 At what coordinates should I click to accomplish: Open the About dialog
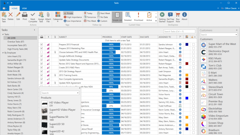pyautogui.click(x=185, y=16)
